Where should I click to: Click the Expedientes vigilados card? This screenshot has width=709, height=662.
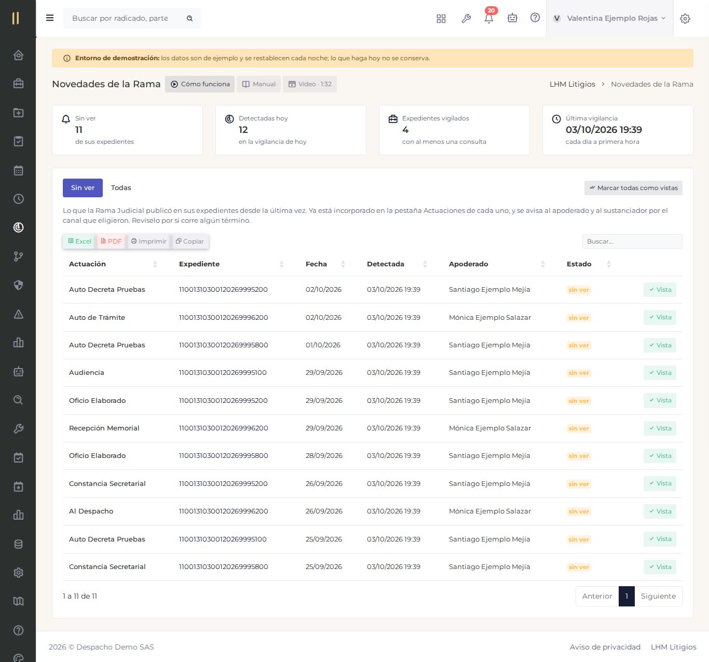pyautogui.click(x=454, y=130)
